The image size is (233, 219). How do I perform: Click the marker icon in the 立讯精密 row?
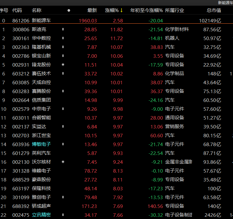coord(63,215)
